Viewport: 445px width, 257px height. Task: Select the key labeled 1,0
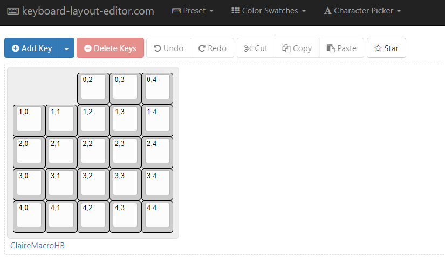point(29,121)
